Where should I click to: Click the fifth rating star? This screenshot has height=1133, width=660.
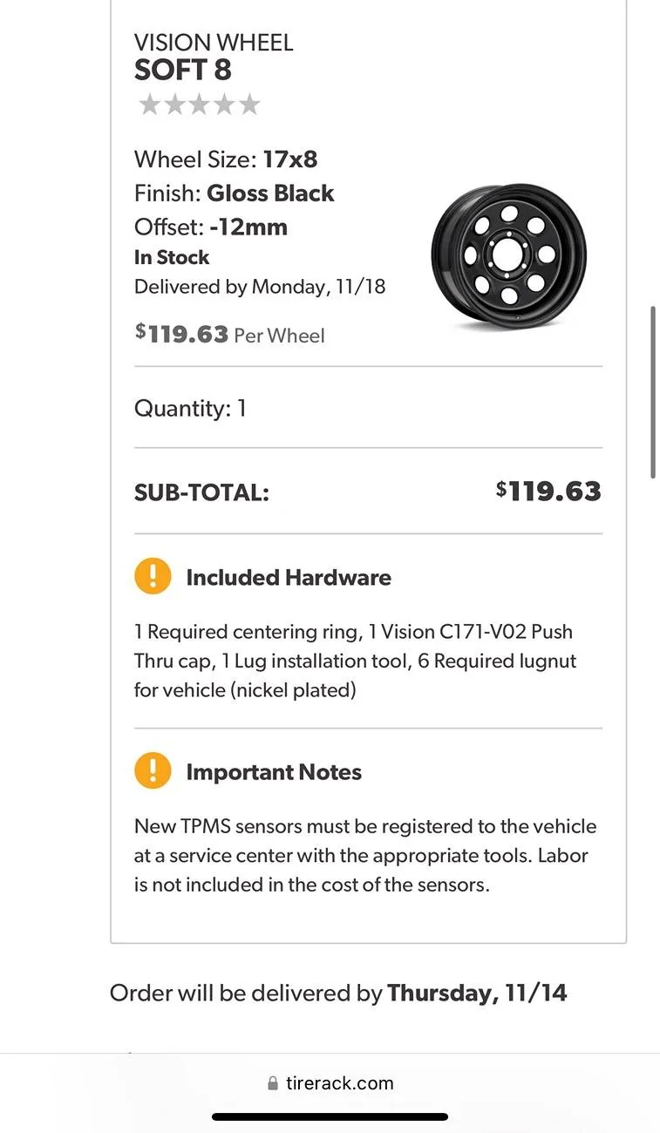point(249,105)
